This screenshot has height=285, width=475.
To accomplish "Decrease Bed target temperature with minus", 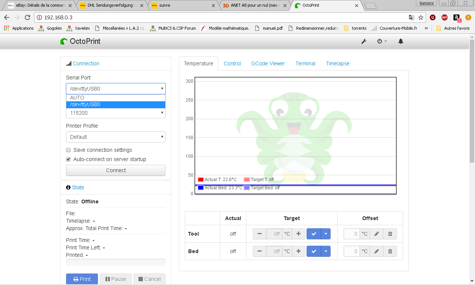I will click(259, 251).
